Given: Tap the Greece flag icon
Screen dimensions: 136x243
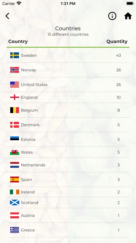Looking at the screenshot, I should click(x=15, y=230).
